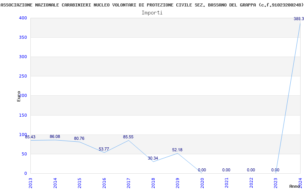Click the 80.76 value label
Viewport: 304px width, 190px height.
tap(79, 138)
